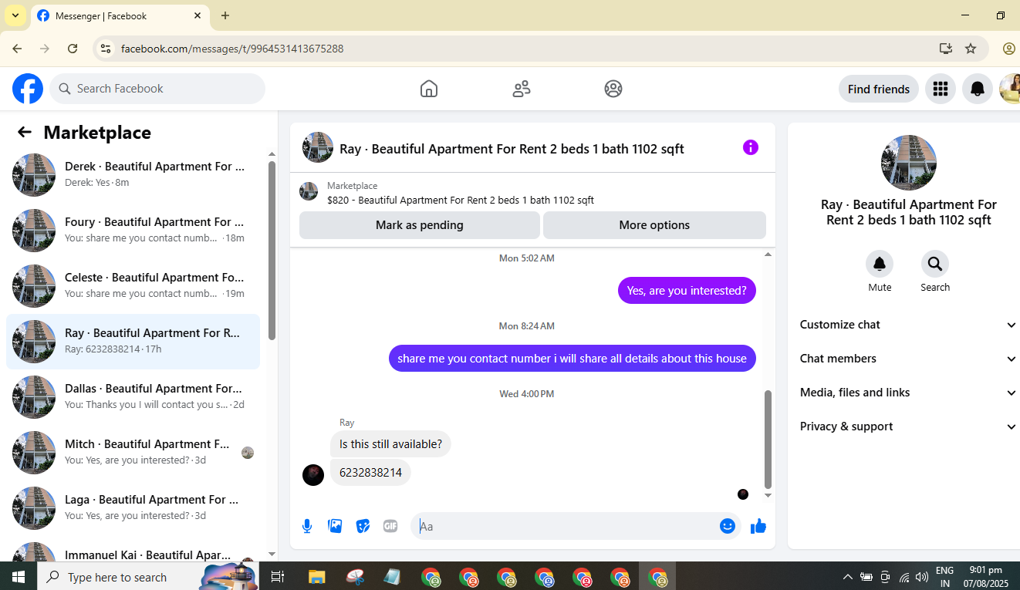Viewport: 1020px width, 590px height.
Task: Open your Facebook profile picture menu
Action: coord(1010,89)
